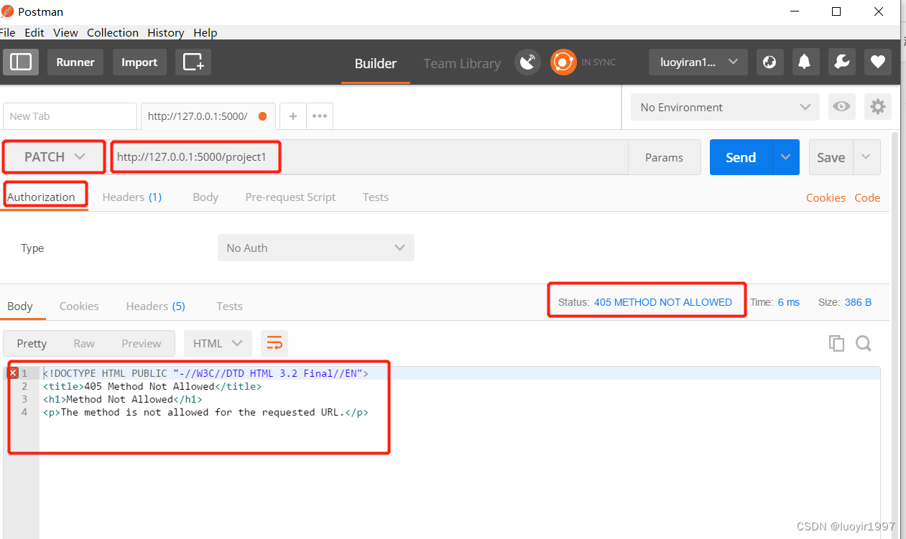Screen dimensions: 906x539
Task: Open the Pre-request Script tab
Action: point(290,197)
